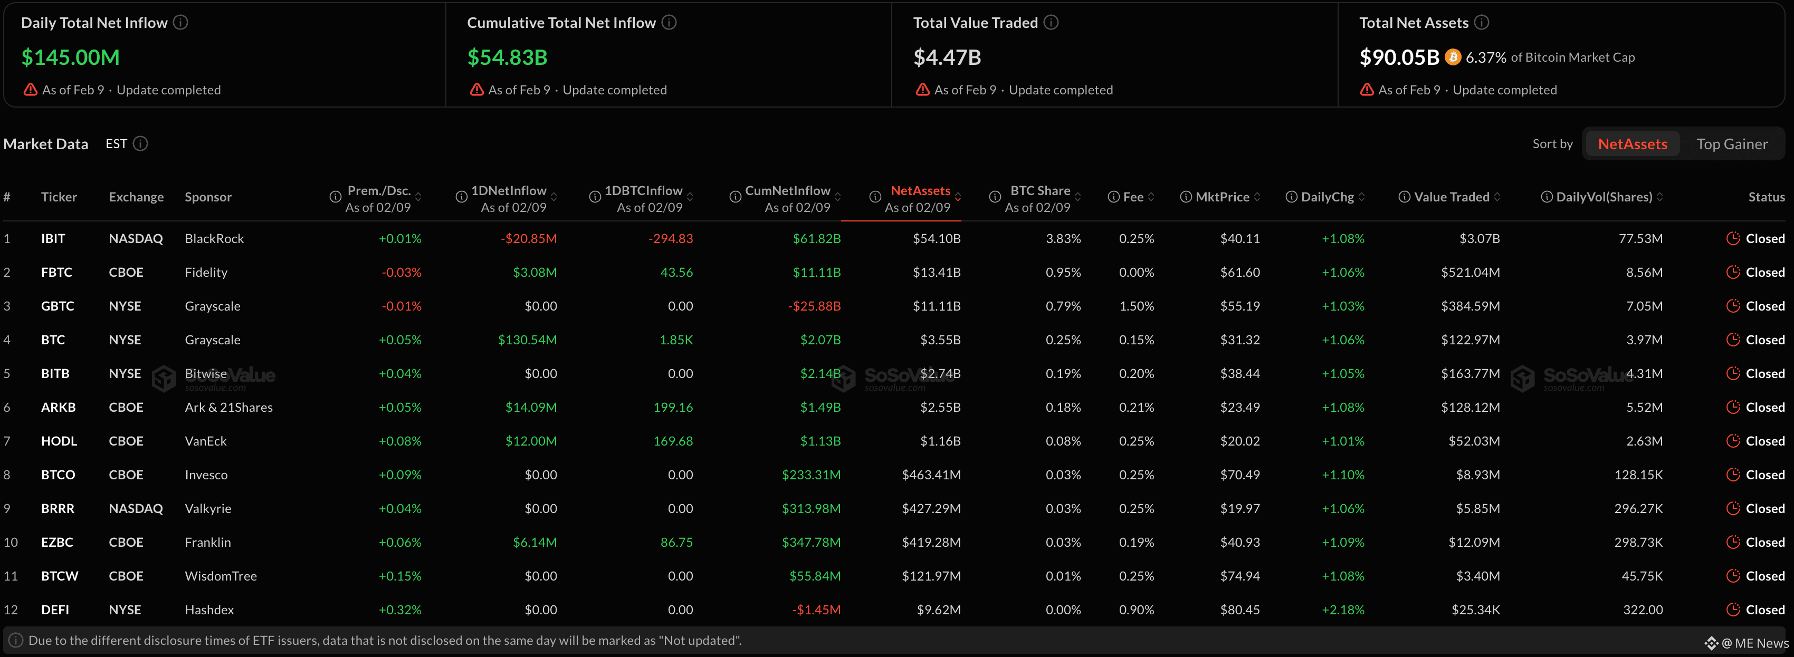Open the FBTC ticker link
1794x657 pixels.
click(x=56, y=272)
